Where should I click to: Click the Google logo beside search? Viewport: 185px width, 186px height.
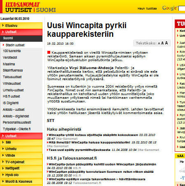pos(170,8)
